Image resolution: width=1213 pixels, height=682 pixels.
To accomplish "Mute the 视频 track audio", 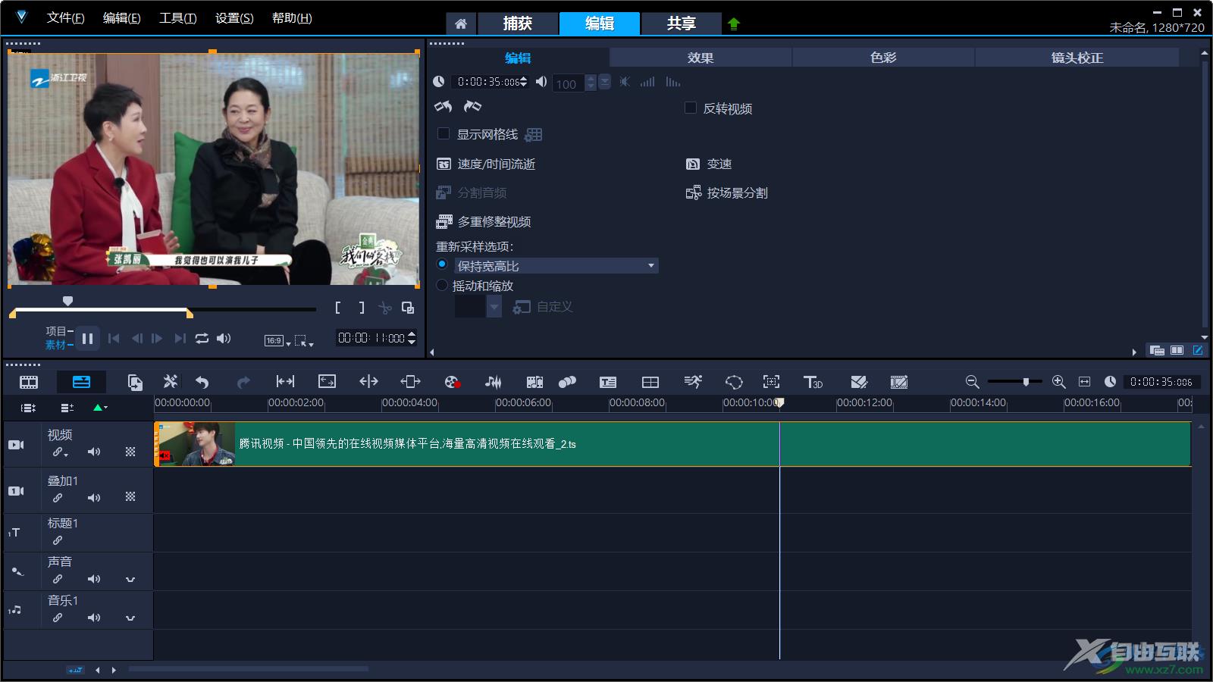I will click(x=94, y=452).
